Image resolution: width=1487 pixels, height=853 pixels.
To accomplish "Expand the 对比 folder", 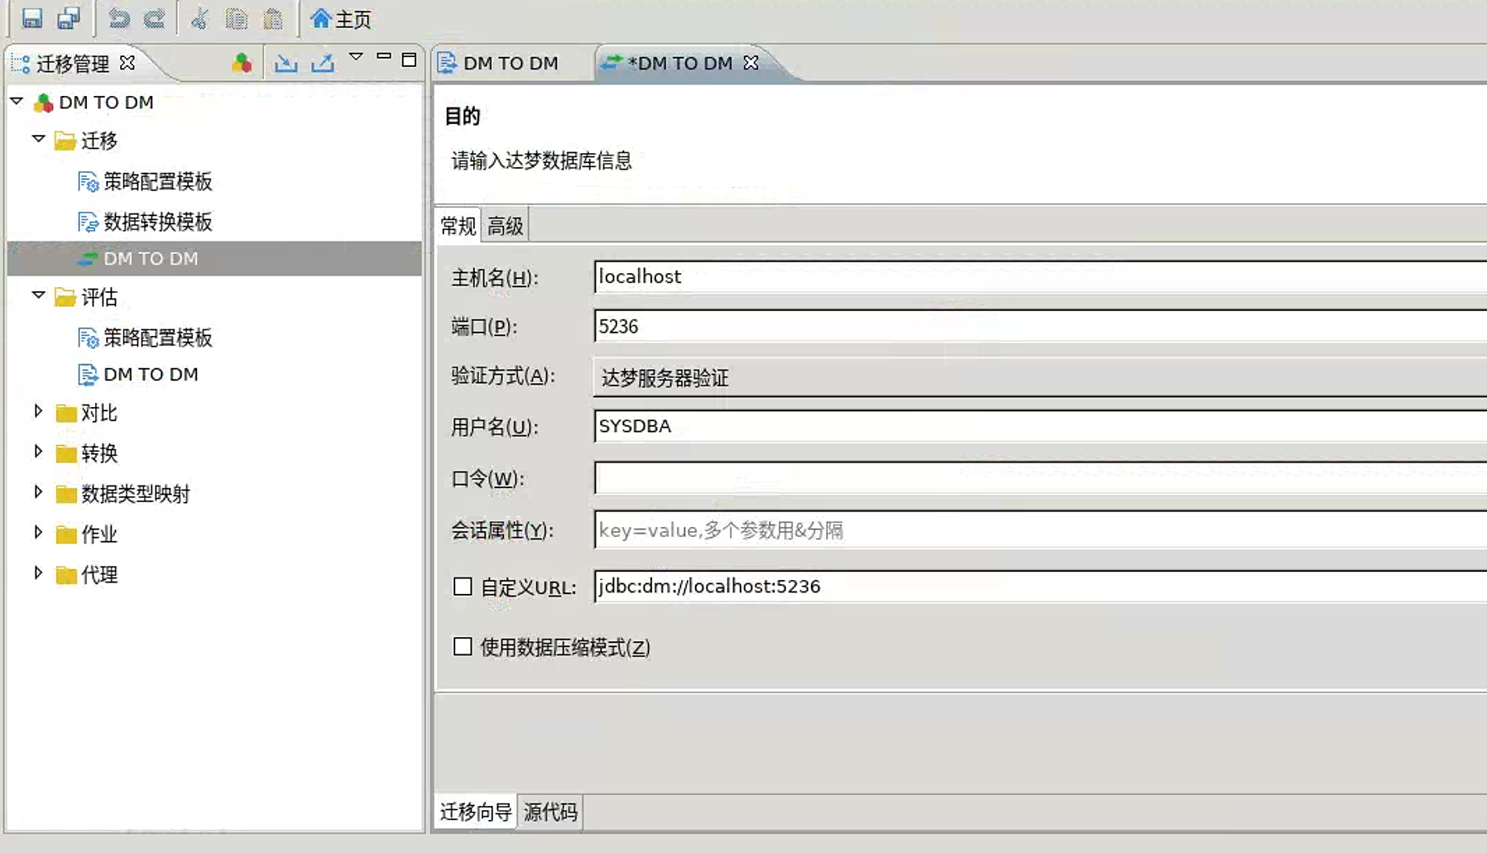I will [38, 411].
